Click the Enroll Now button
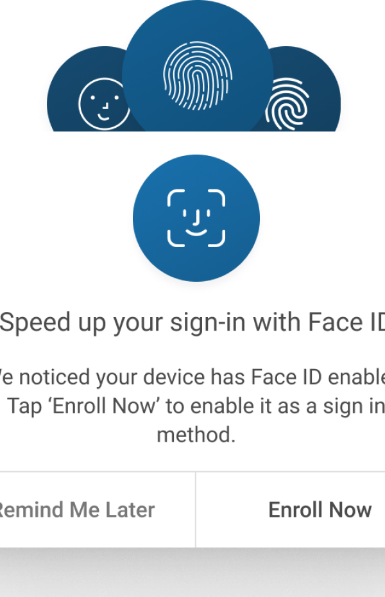 click(x=291, y=510)
